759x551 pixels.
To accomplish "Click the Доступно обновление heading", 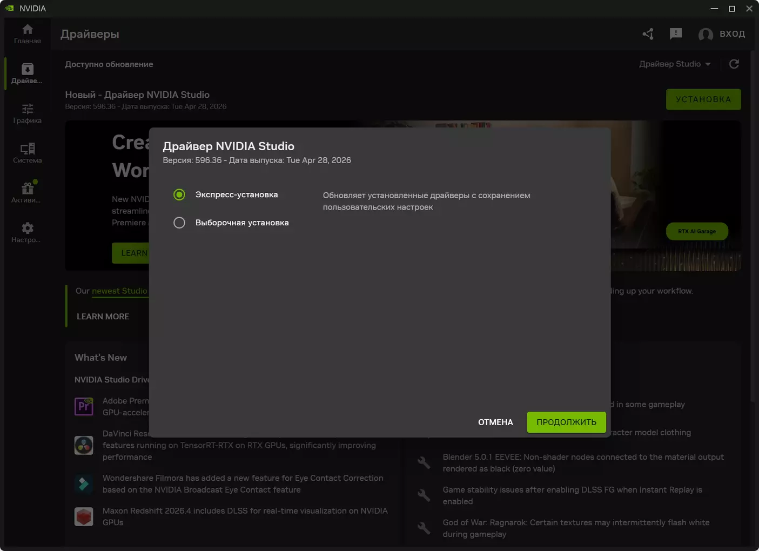I will pyautogui.click(x=109, y=64).
